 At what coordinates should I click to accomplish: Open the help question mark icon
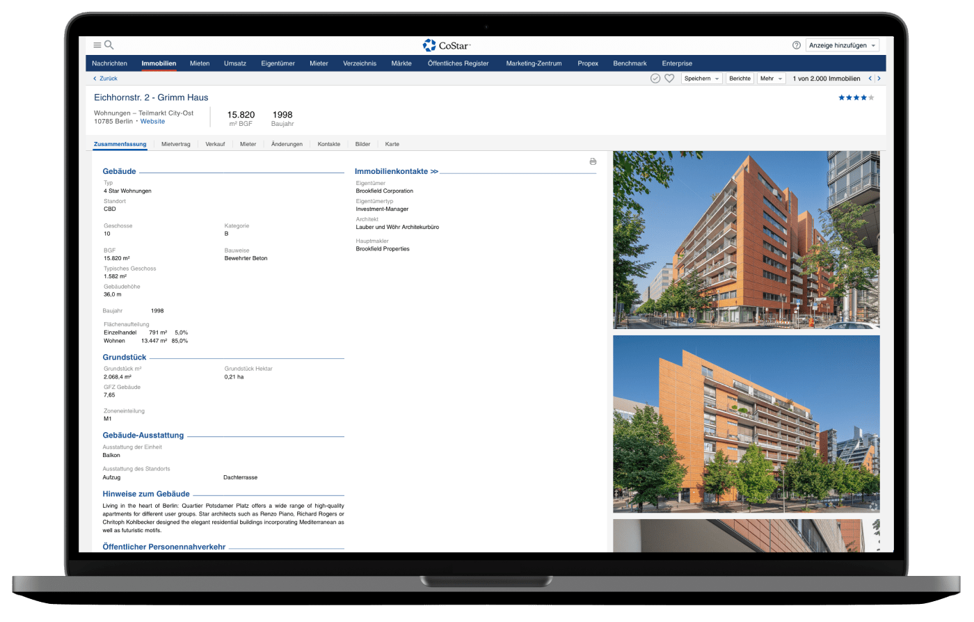click(797, 45)
